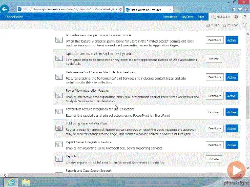Click the Report Server Integration Feature title

coord(88,142)
